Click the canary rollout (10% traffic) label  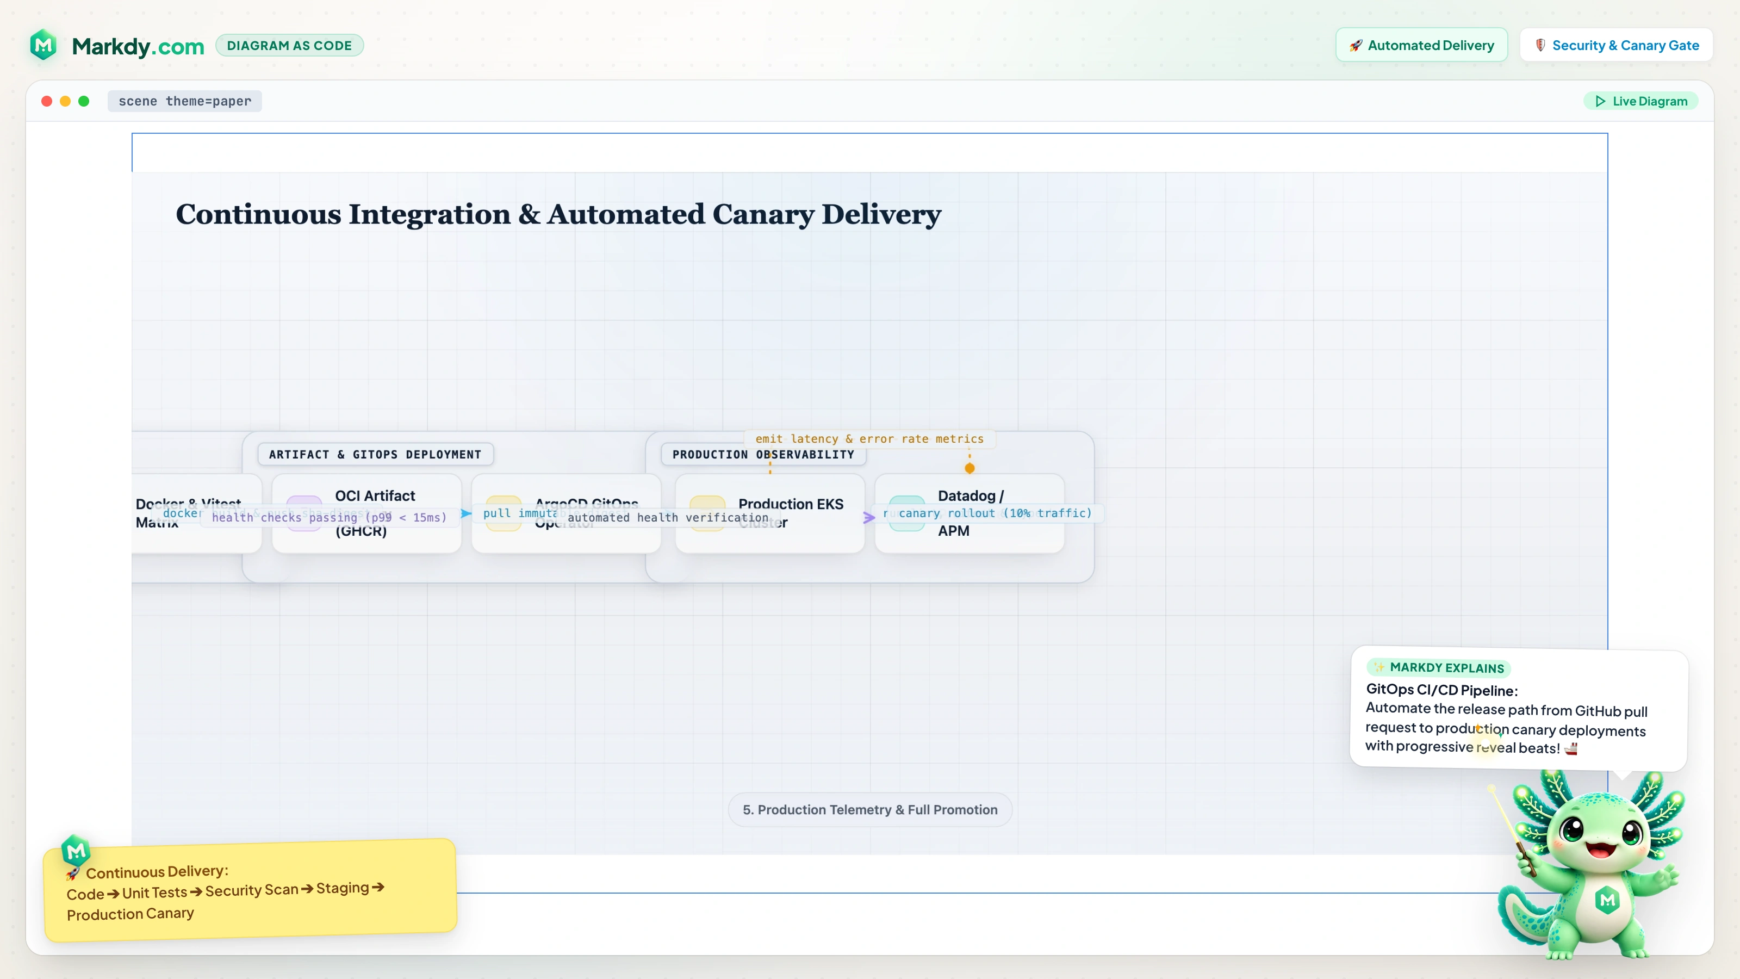[x=995, y=513]
